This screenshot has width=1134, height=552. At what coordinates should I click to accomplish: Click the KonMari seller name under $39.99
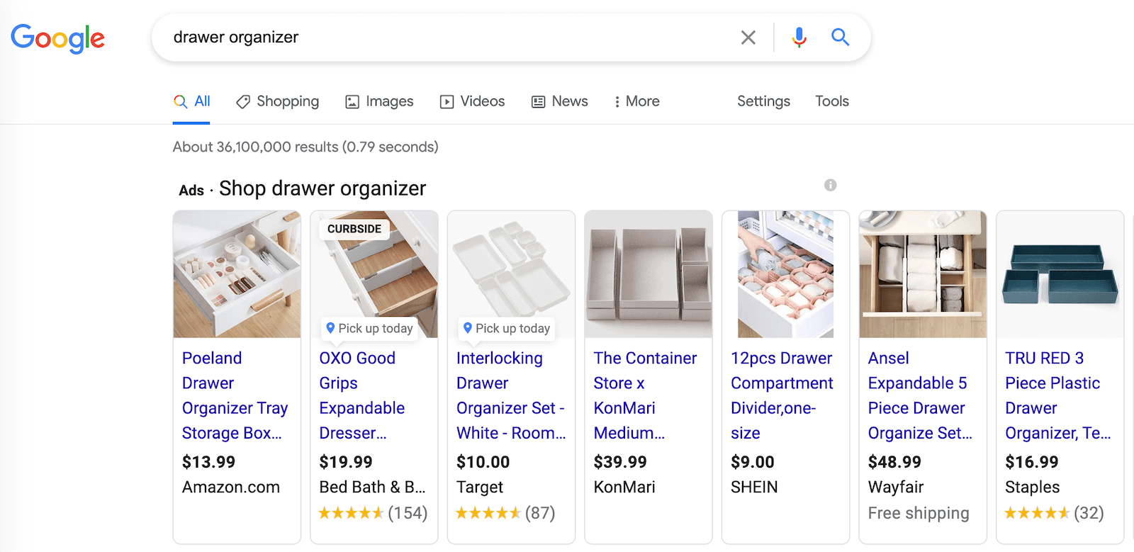(624, 487)
